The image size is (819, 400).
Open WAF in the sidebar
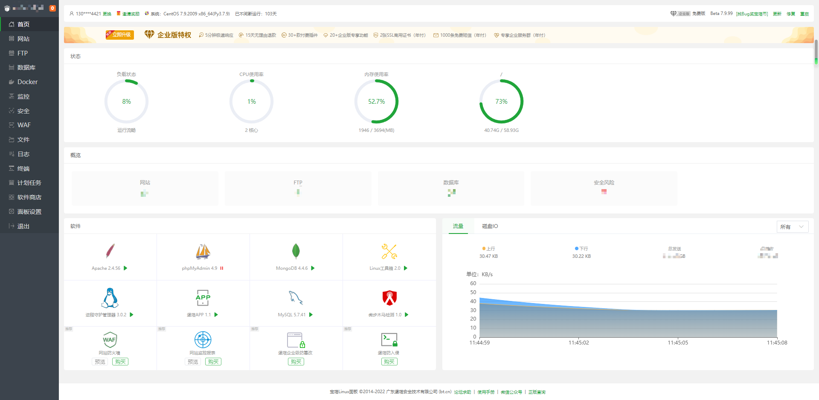29,125
